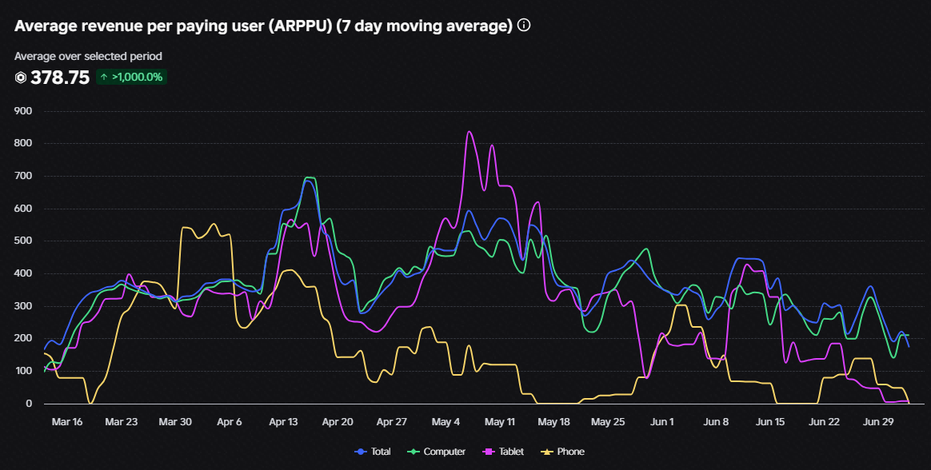Select the 378.75 average value
The height and width of the screenshot is (470, 931).
[x=60, y=78]
